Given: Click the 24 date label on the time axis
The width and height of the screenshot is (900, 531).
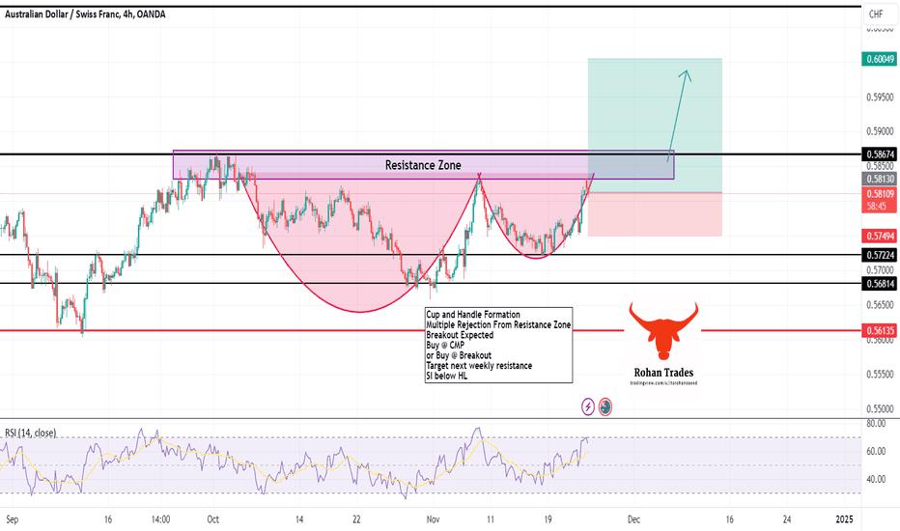Looking at the screenshot, I should pyautogui.click(x=787, y=519).
